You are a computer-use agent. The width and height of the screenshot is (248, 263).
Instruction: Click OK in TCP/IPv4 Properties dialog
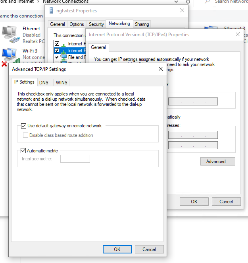coord(194,202)
